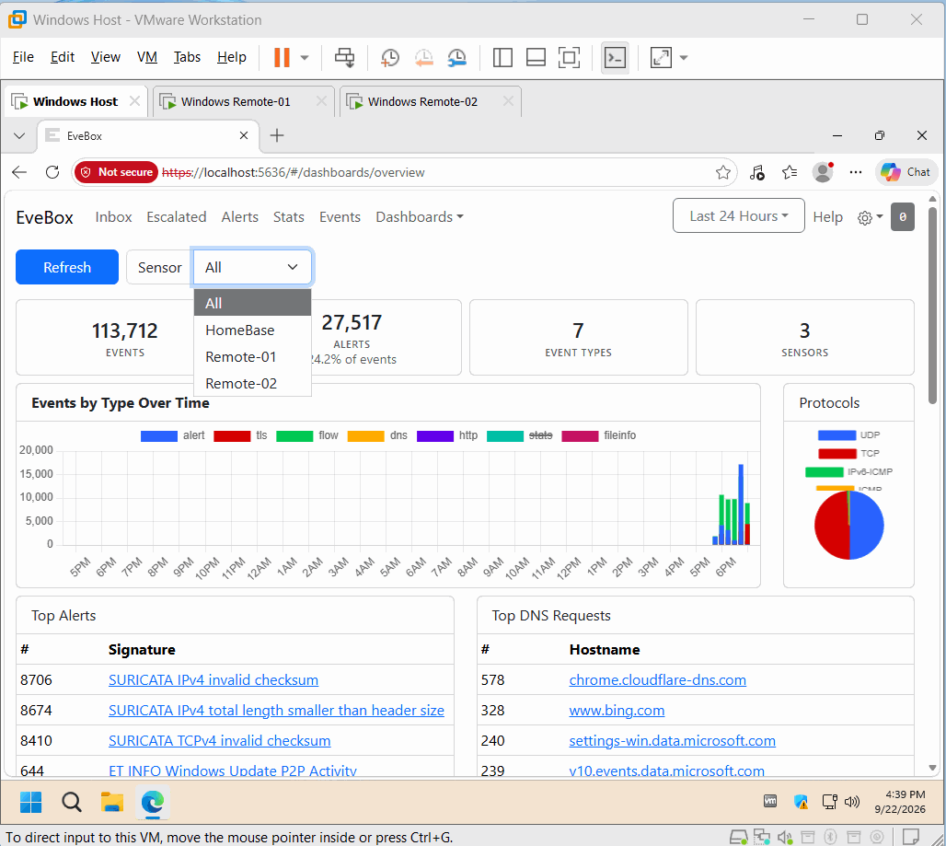Open chrome.cloudflare-dns.com hostname link
The height and width of the screenshot is (846, 946).
tap(658, 680)
